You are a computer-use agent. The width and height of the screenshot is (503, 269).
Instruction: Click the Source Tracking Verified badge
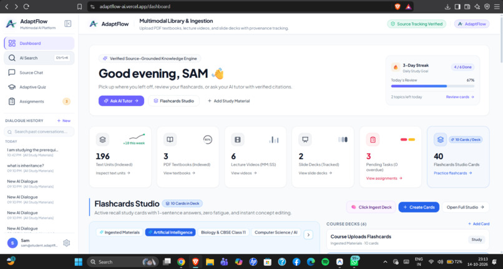(x=416, y=24)
